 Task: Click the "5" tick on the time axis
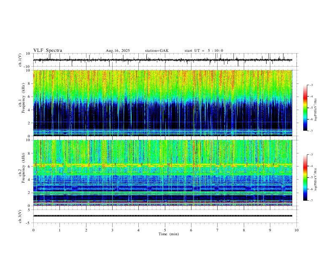click(165, 230)
